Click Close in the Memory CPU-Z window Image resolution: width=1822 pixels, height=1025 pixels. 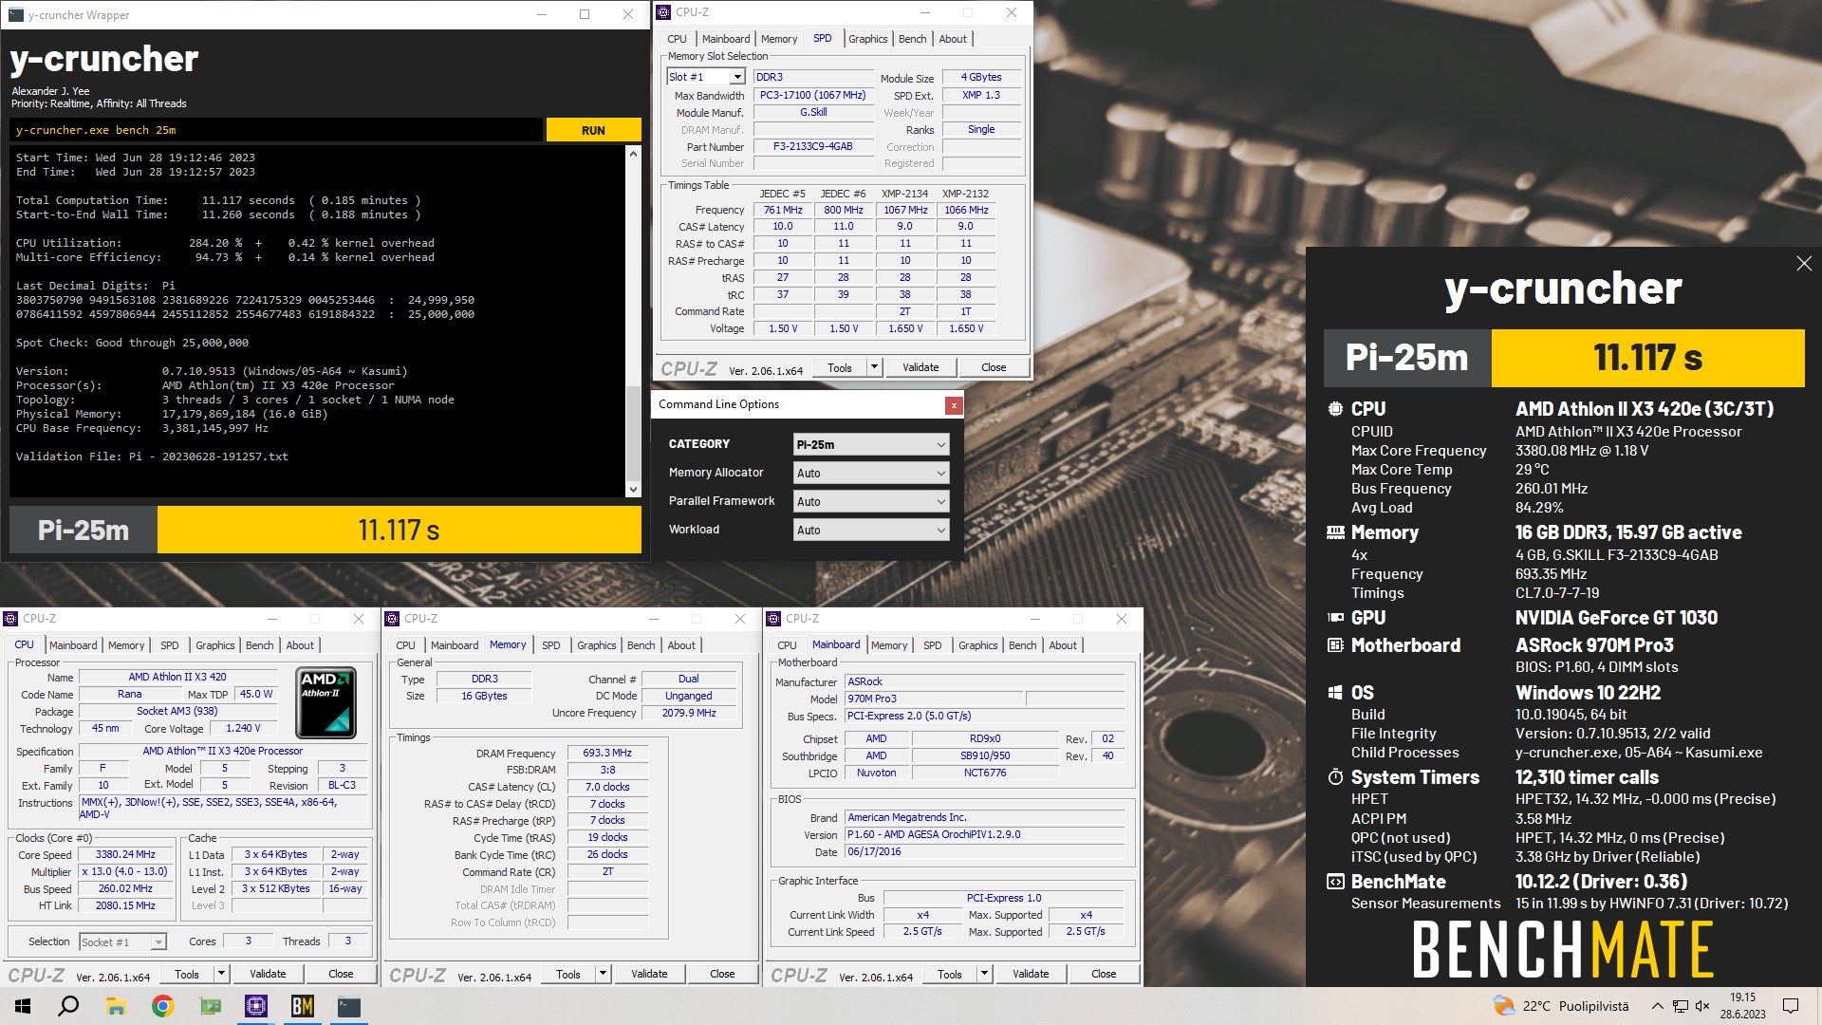(x=722, y=974)
